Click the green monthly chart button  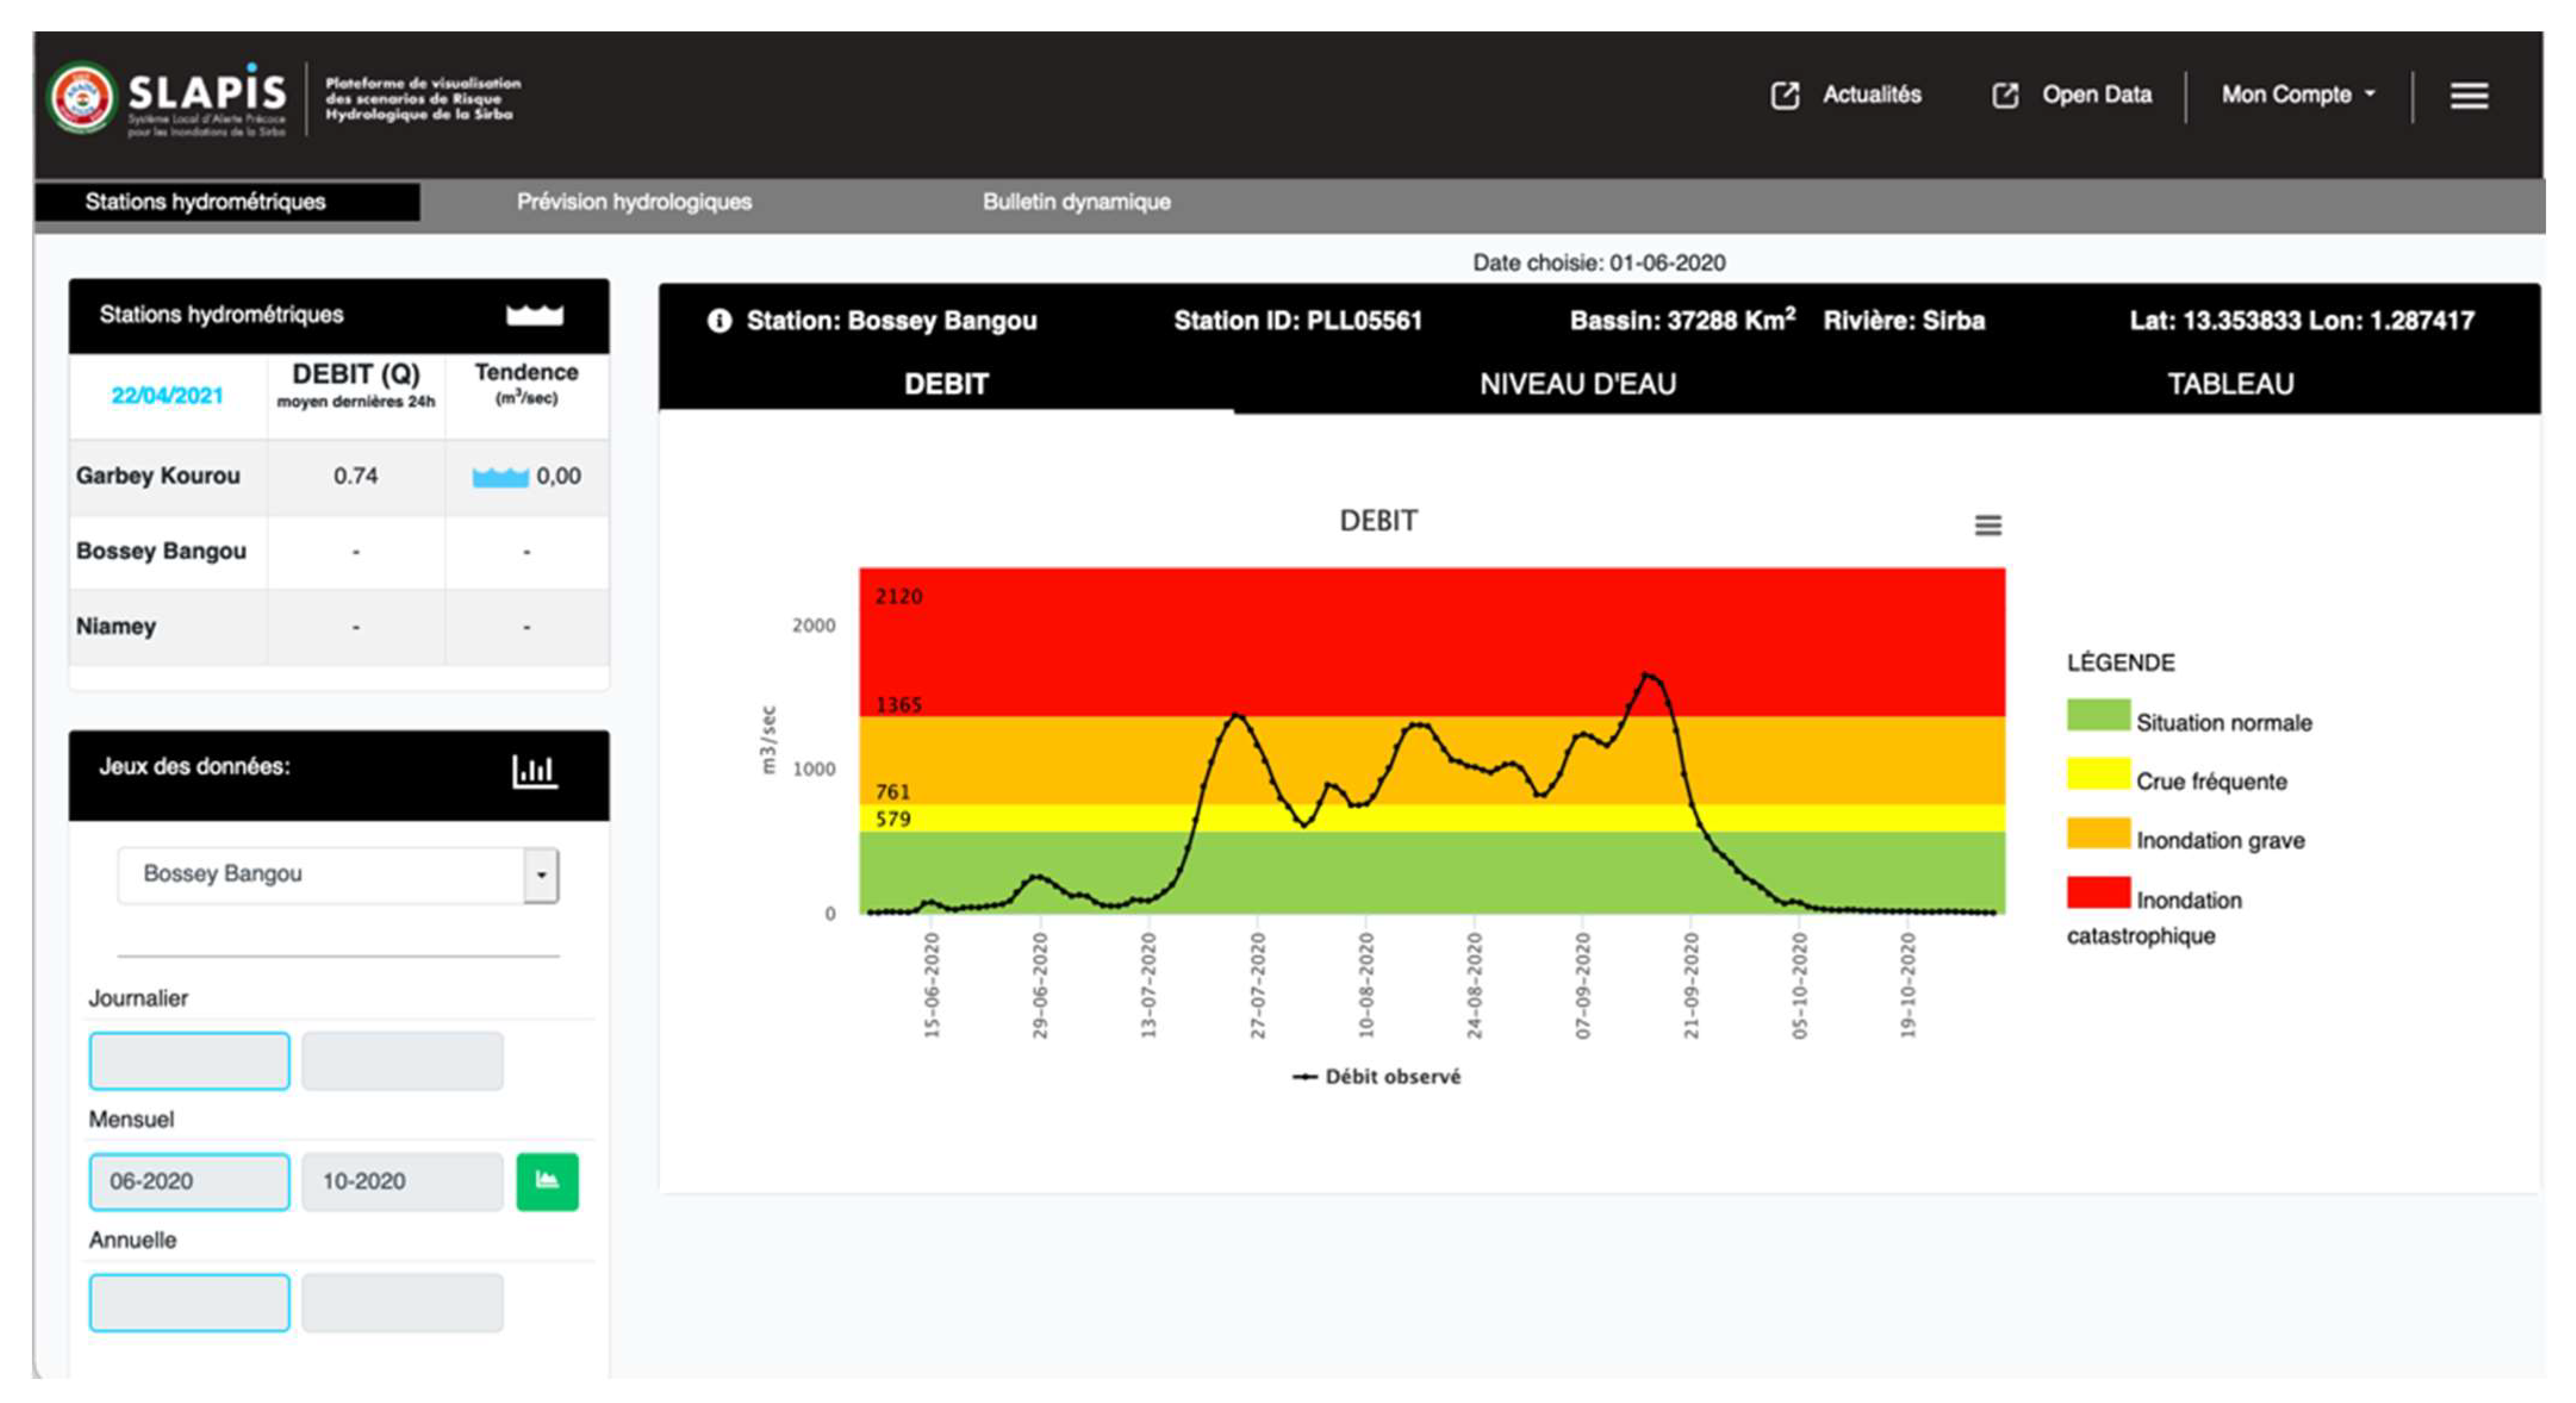[547, 1181]
